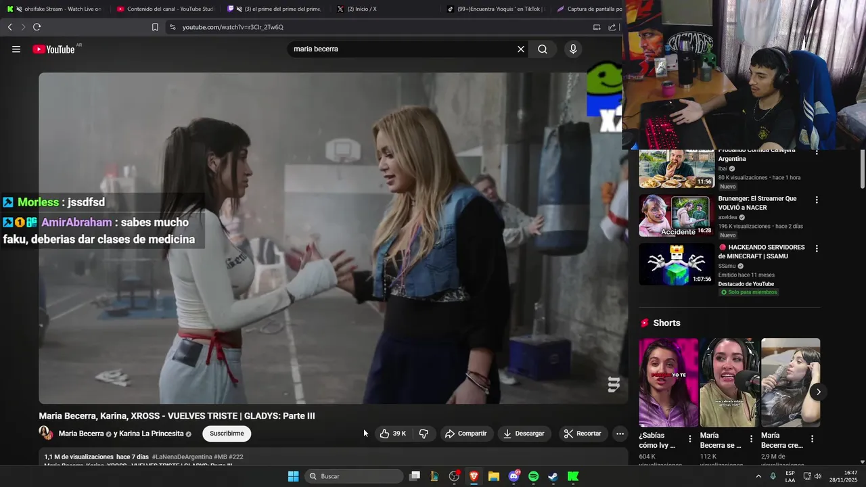866x487 pixels.
Task: Open HACKEANDO SERVIDORES DE MINECRAFT thumbnail
Action: [677, 264]
